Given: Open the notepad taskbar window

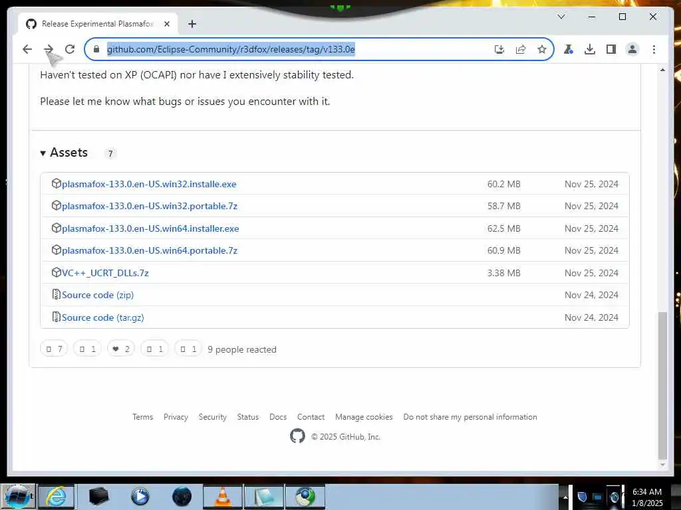Looking at the screenshot, I should tap(264, 496).
